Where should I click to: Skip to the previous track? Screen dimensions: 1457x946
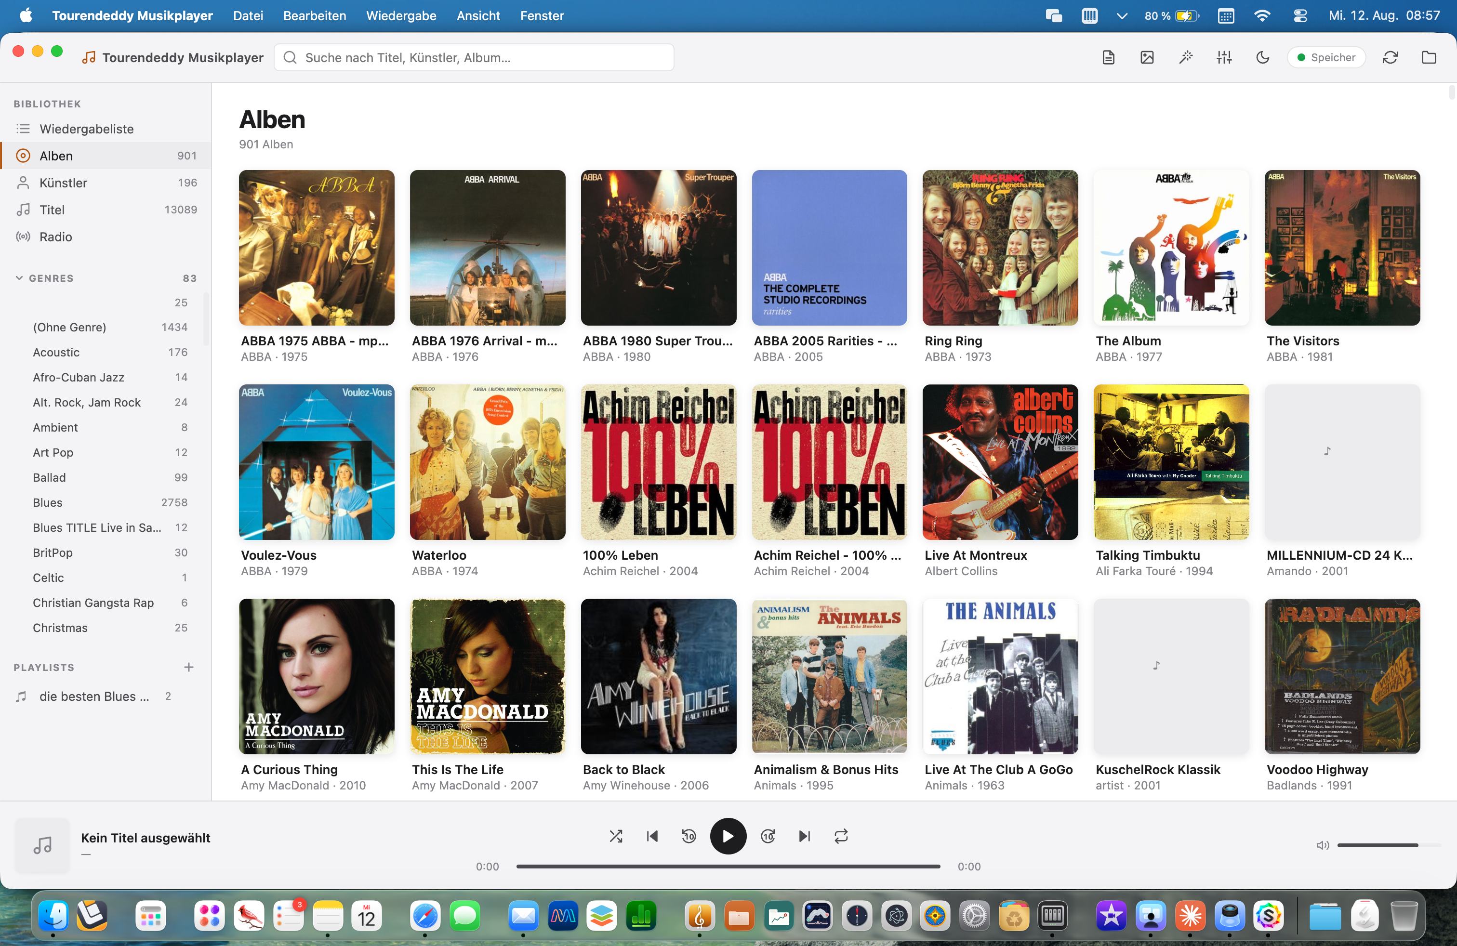click(652, 837)
